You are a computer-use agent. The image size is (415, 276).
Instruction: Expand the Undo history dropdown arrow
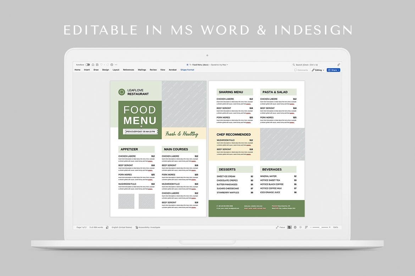click(x=104, y=65)
